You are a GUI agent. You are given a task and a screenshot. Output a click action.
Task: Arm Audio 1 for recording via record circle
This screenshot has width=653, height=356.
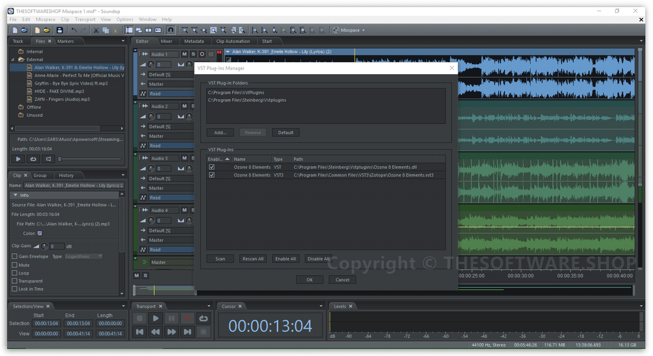[x=202, y=54]
